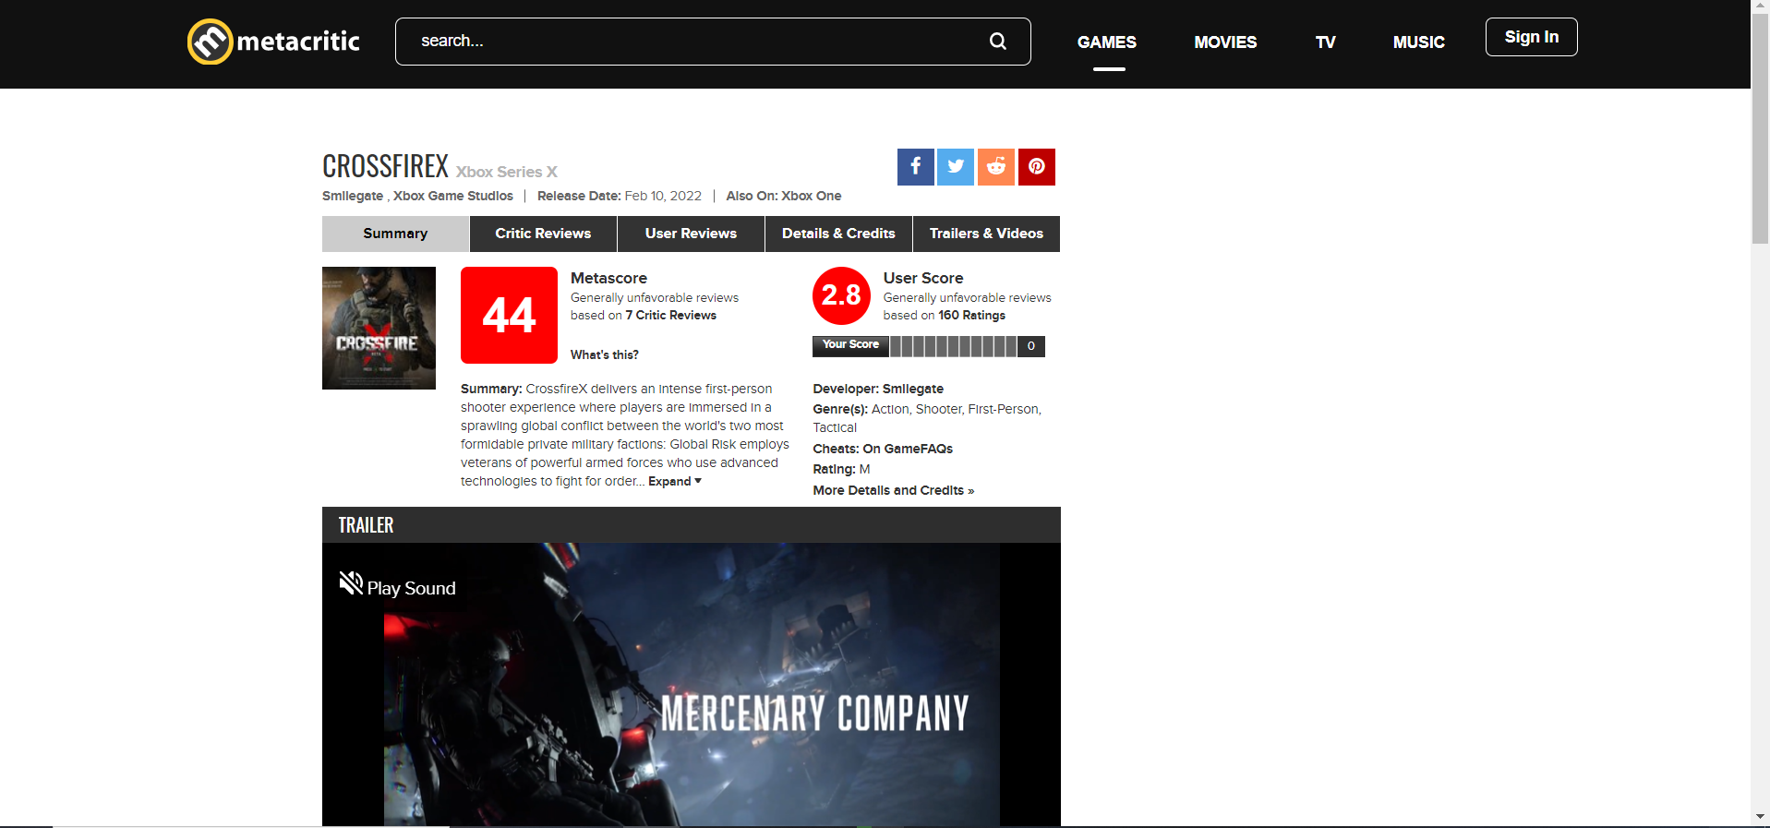Screen dimensions: 1770x828
Task: Click the search magnifier icon
Action: [x=998, y=41]
